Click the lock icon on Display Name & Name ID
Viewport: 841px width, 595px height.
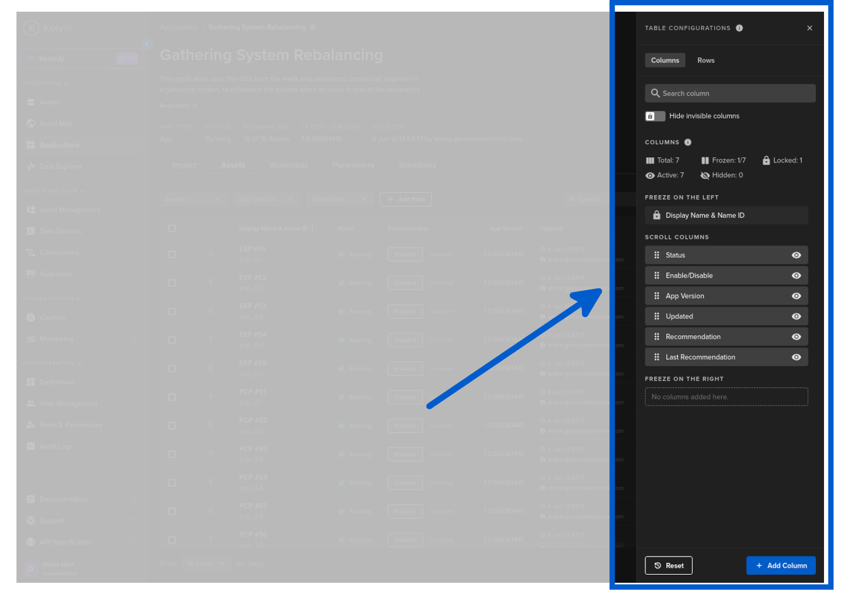click(657, 215)
